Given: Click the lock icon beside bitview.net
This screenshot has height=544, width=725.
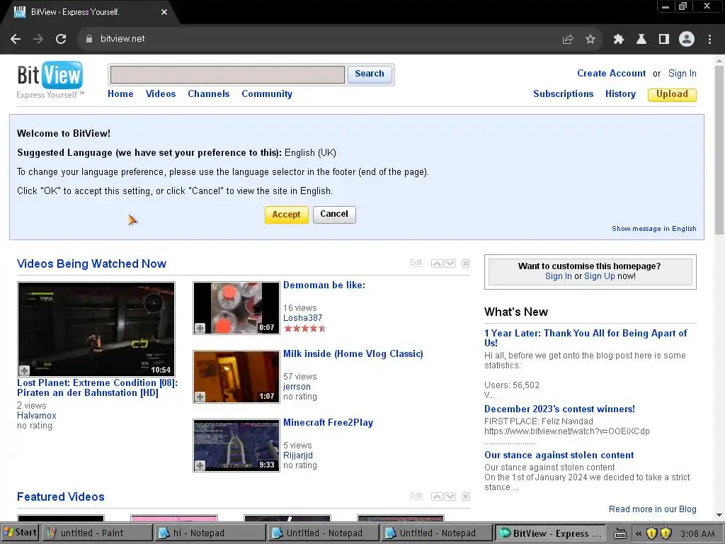Looking at the screenshot, I should tap(89, 39).
